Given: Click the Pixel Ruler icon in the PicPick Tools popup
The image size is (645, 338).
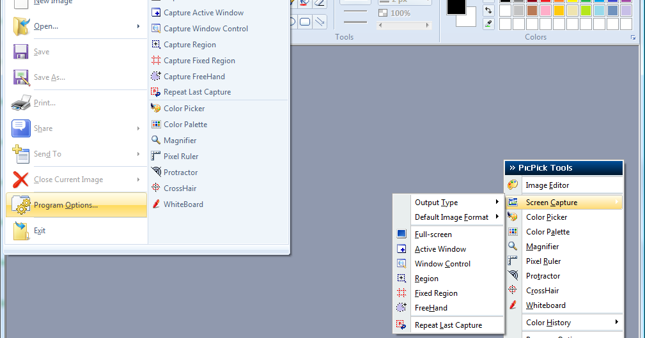Looking at the screenshot, I should [x=513, y=261].
